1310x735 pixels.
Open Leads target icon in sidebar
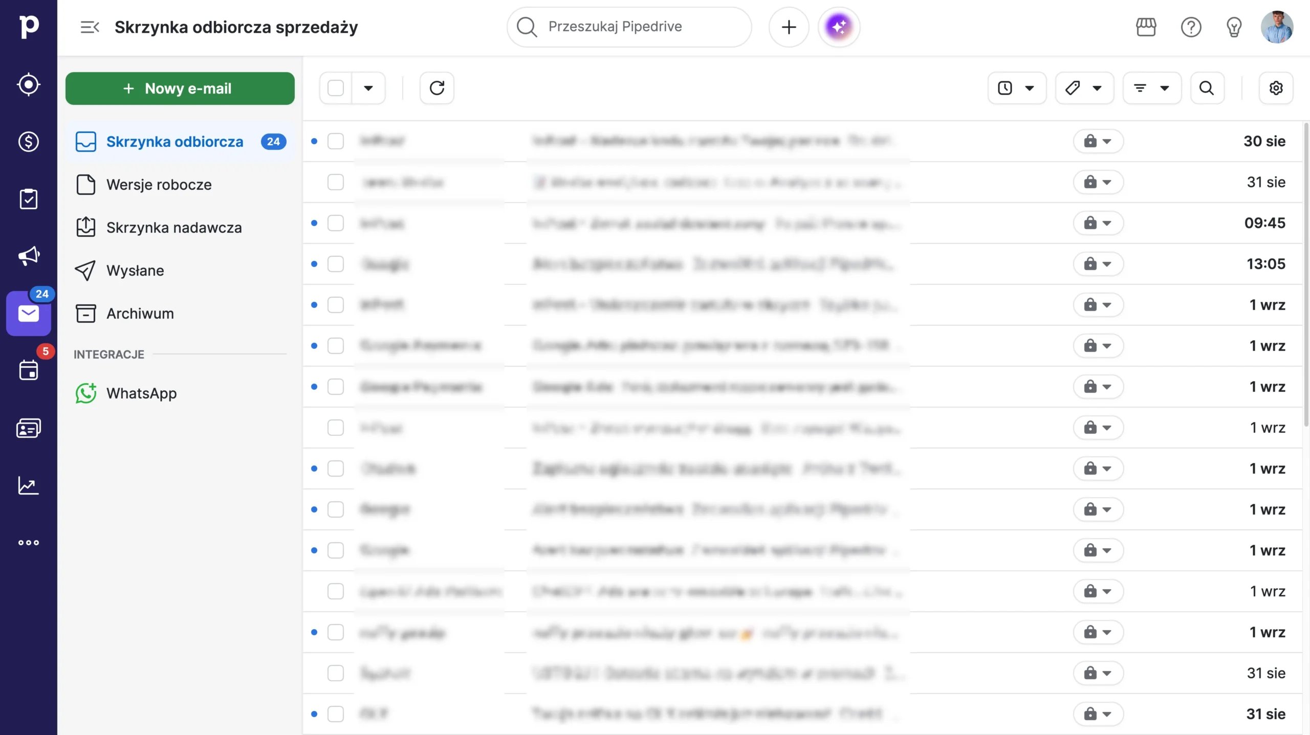(x=29, y=84)
